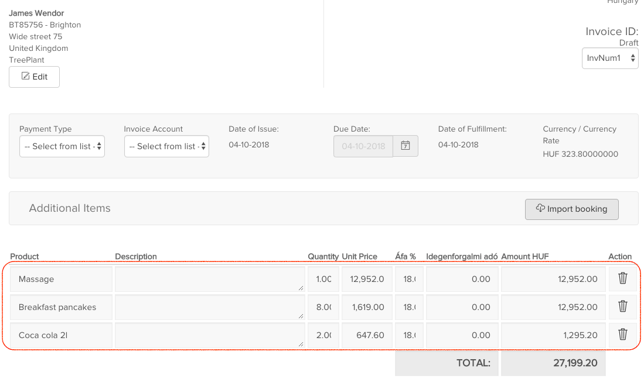Click the Import booking button

point(571,209)
